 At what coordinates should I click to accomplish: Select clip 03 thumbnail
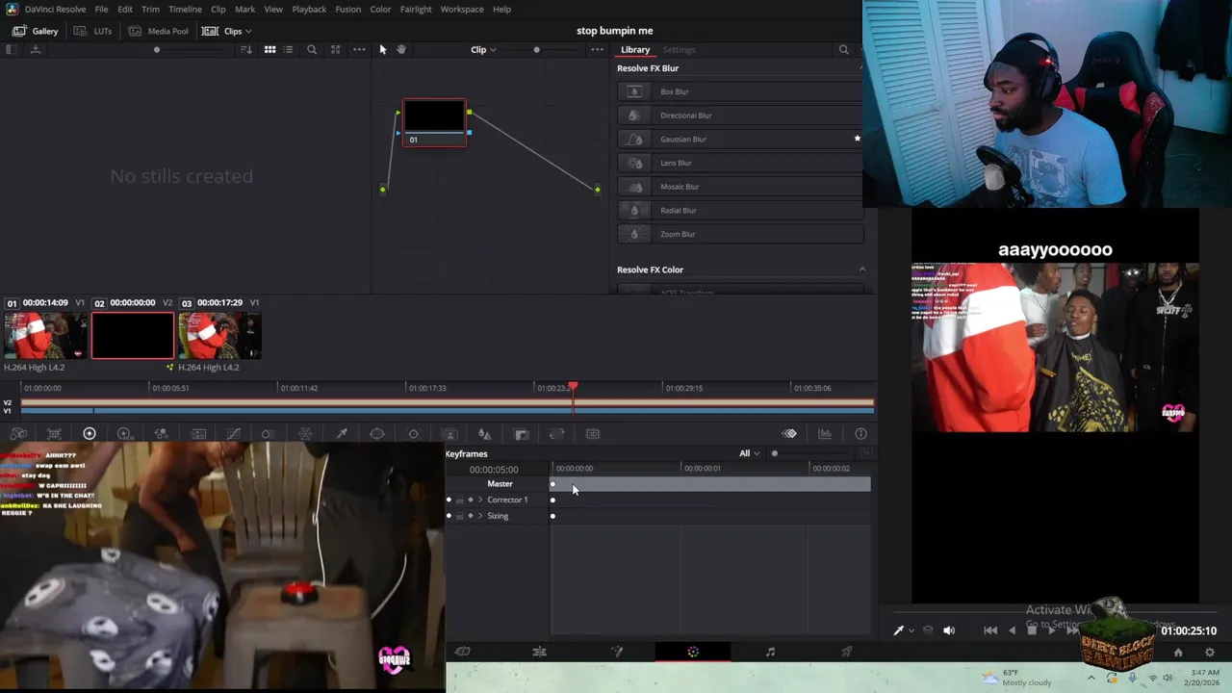219,336
